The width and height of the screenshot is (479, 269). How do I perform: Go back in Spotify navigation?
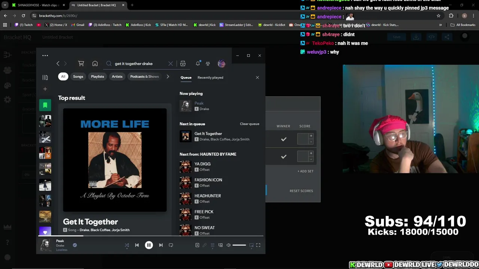[58, 64]
